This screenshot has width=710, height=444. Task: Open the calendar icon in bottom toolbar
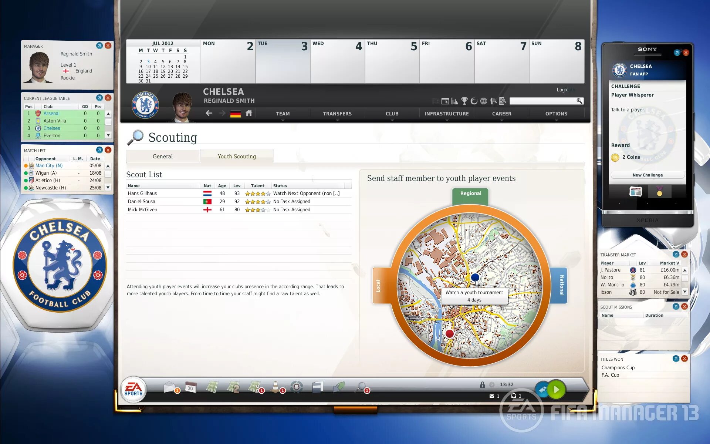190,387
